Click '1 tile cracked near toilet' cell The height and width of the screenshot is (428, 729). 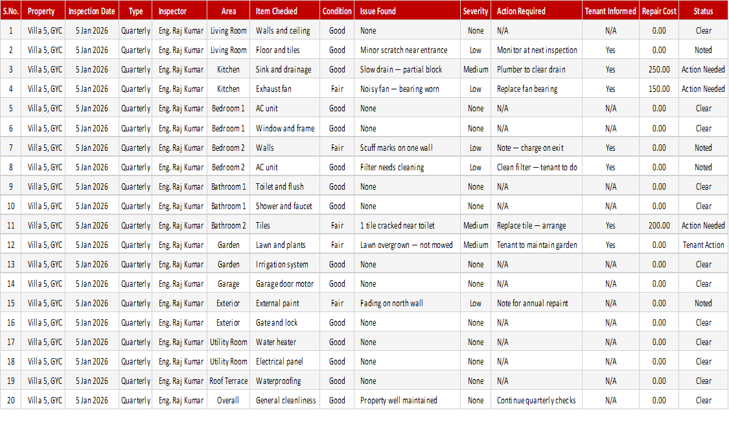407,225
